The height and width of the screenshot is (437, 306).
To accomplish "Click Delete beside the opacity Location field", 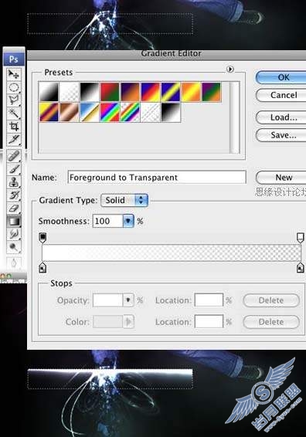I will (271, 300).
